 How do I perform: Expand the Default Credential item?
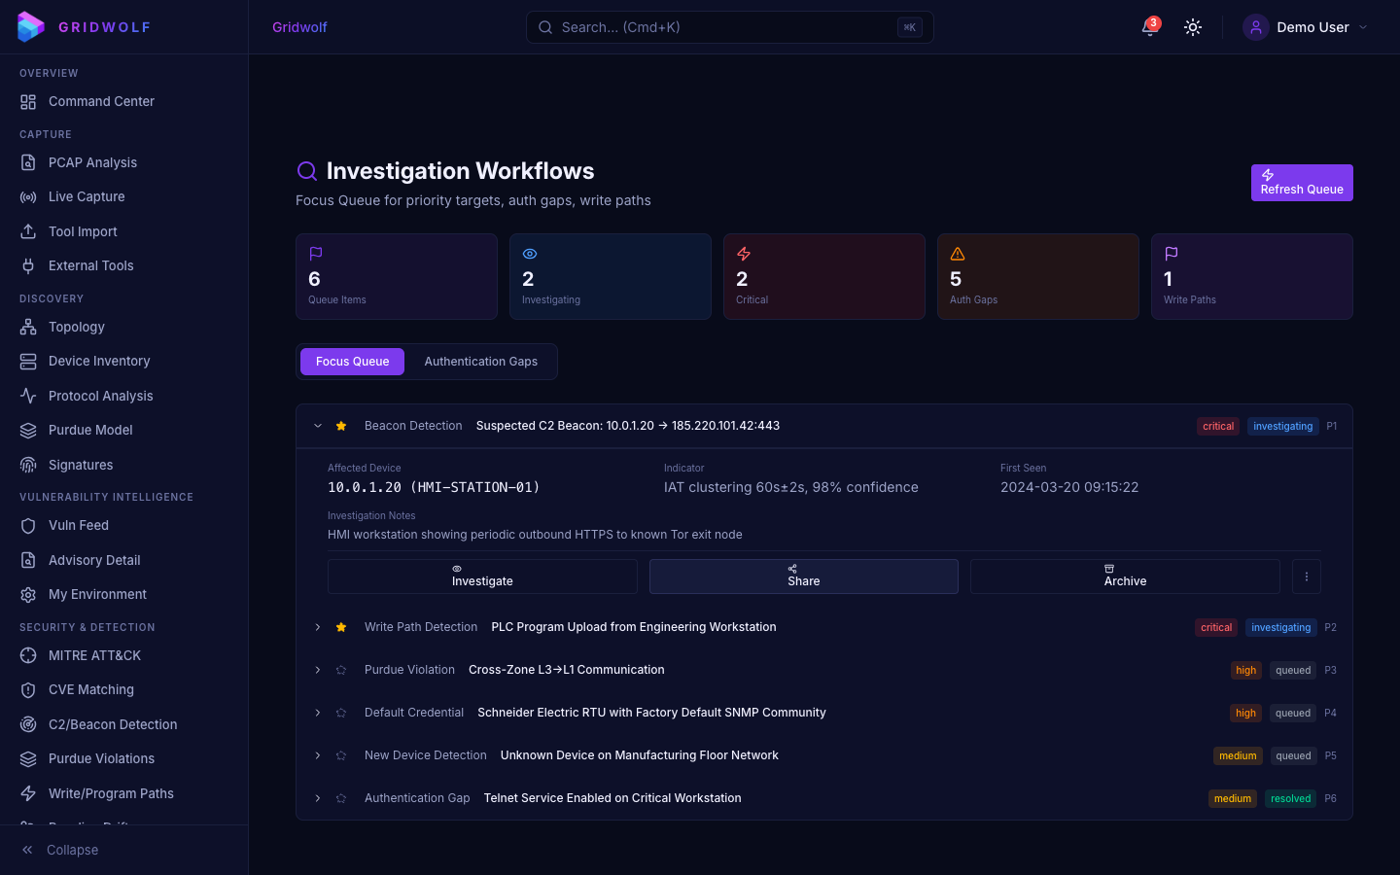(317, 713)
